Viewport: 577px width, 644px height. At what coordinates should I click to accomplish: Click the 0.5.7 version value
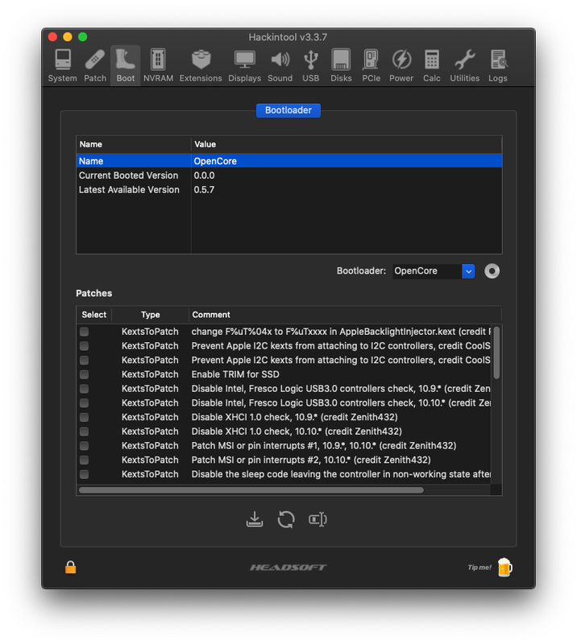[204, 190]
